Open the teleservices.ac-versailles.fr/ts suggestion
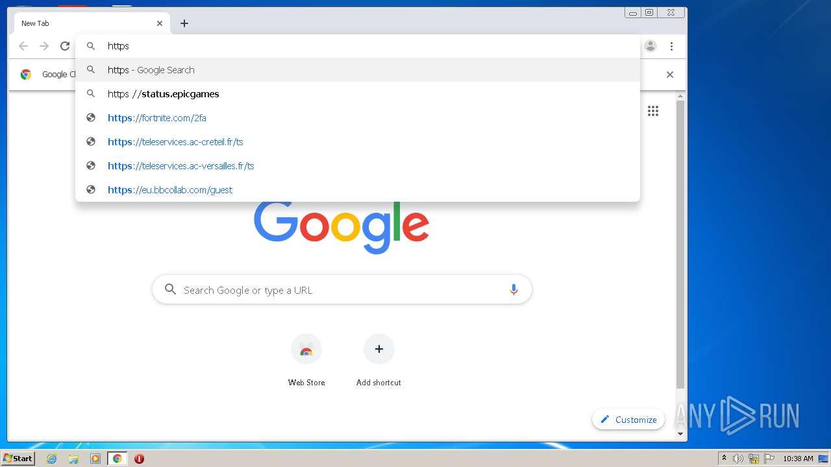This screenshot has height=467, width=831. click(x=358, y=166)
